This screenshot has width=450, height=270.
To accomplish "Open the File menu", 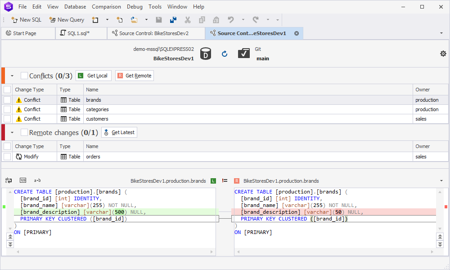I will pyautogui.click(x=22, y=7).
